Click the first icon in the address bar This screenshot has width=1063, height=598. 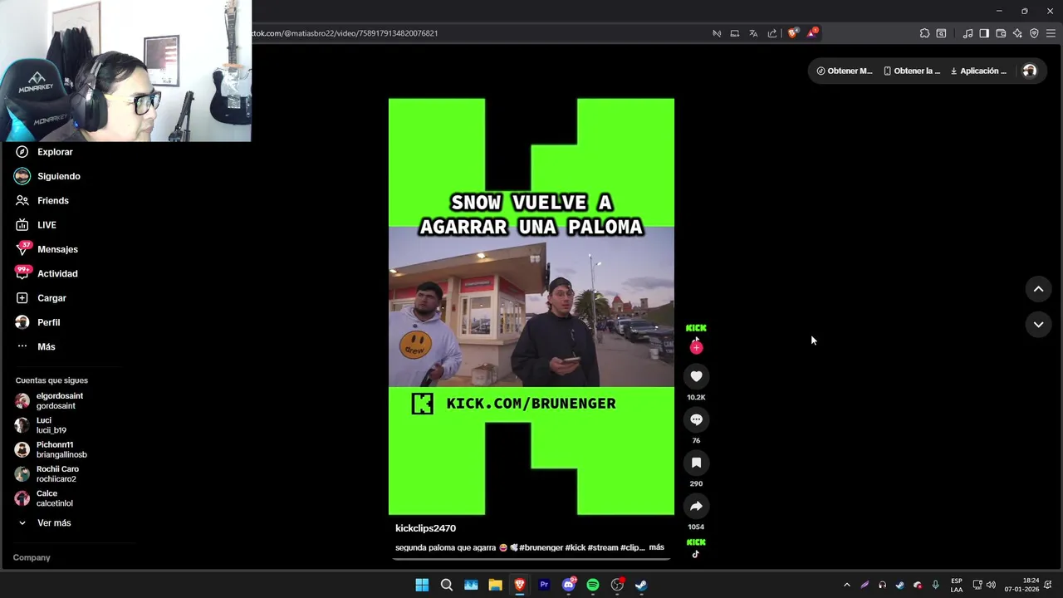pos(717,33)
